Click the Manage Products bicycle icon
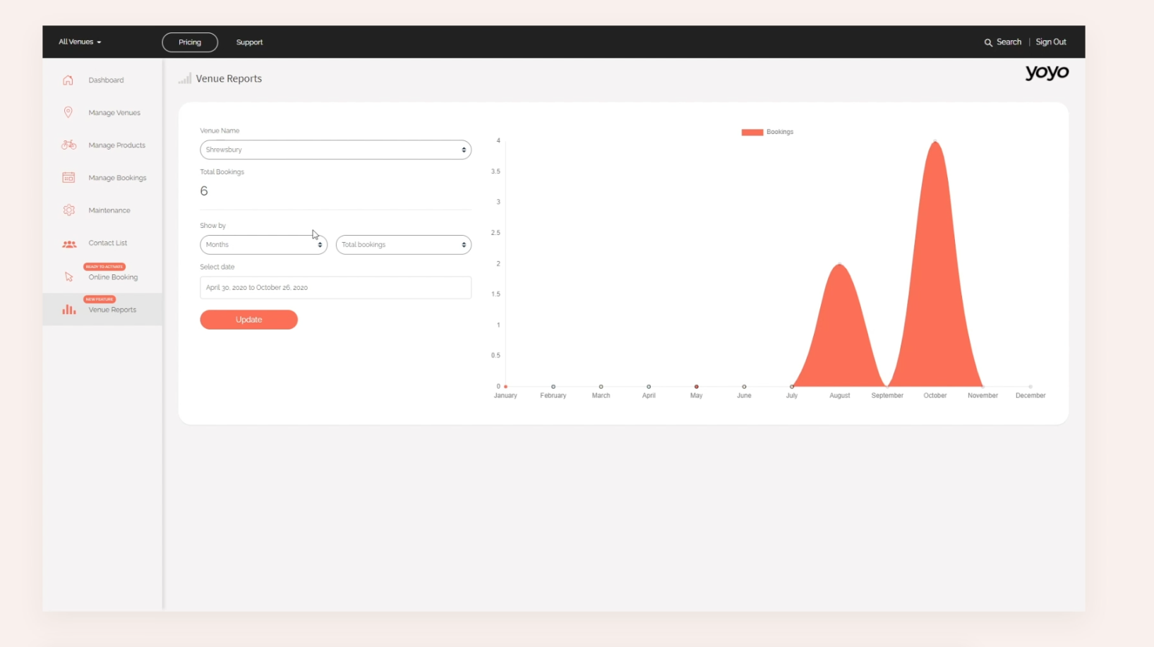The width and height of the screenshot is (1154, 647). point(68,145)
